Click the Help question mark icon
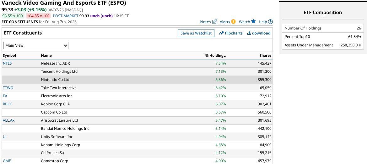Viewport: 367px width, 164px height. pos(270,22)
